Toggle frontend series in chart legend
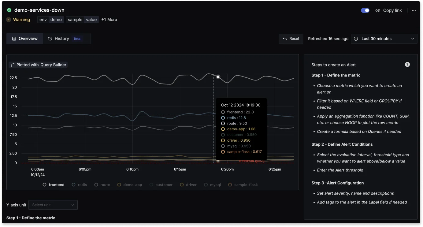Screen dimensions: 423x227 (x=54, y=185)
